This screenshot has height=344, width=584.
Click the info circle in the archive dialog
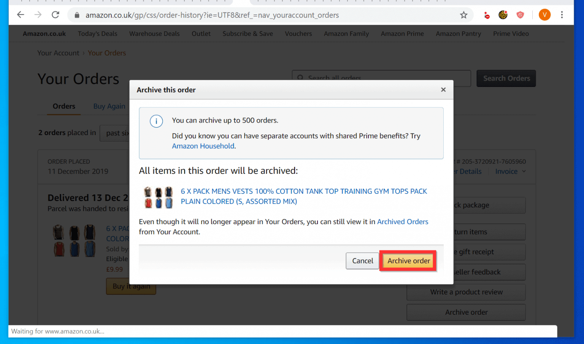[156, 121]
